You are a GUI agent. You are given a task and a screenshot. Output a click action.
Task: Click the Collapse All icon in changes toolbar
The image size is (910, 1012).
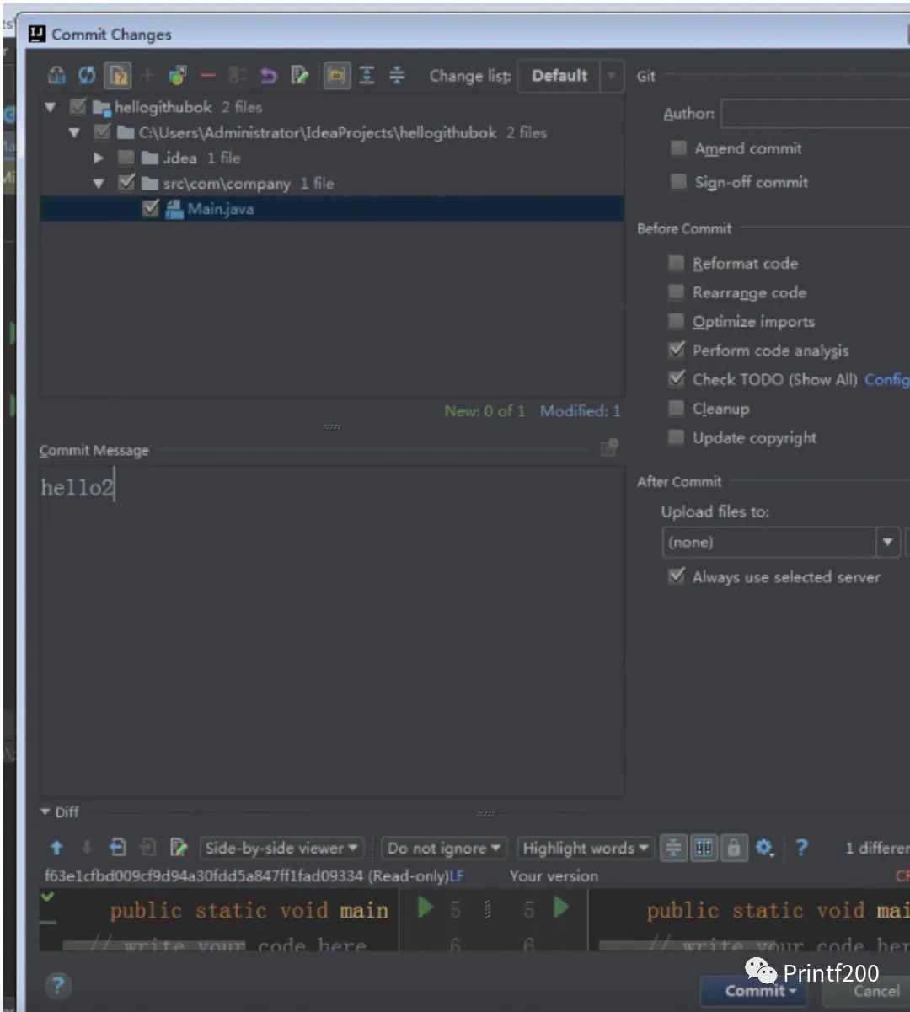click(397, 76)
